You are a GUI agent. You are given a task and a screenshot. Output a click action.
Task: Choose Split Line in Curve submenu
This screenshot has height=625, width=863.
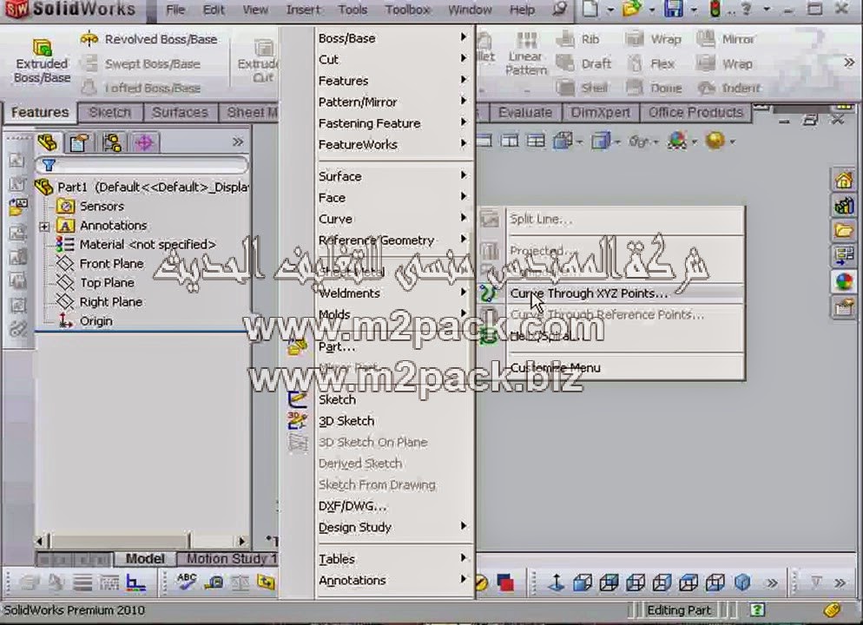pos(611,219)
